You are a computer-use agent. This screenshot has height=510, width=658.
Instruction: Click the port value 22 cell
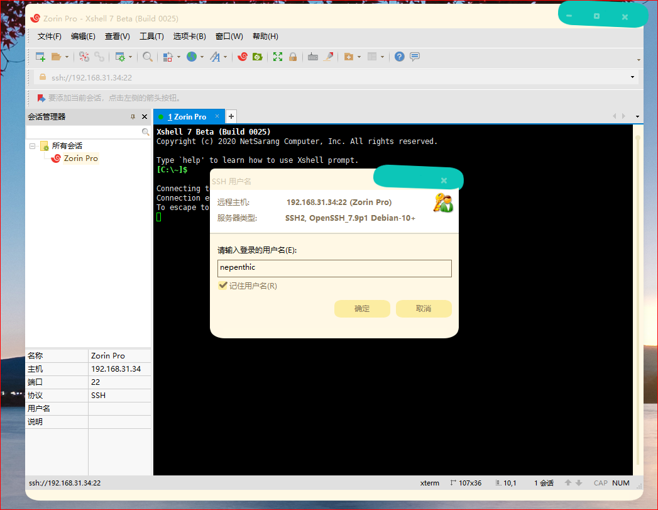point(119,382)
